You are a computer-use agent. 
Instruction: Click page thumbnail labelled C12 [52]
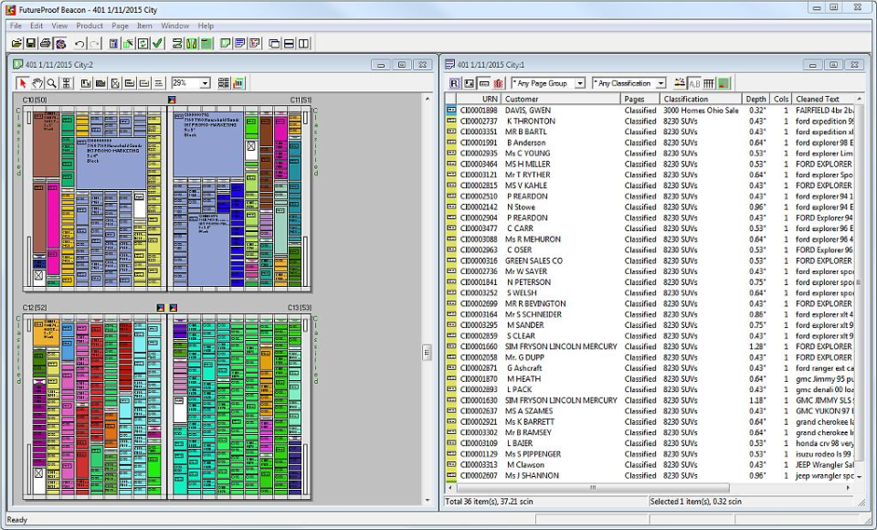[94, 407]
